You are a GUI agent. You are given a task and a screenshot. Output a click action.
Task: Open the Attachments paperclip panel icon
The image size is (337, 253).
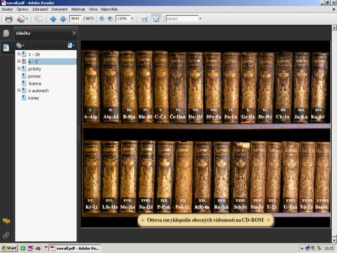coord(6,235)
